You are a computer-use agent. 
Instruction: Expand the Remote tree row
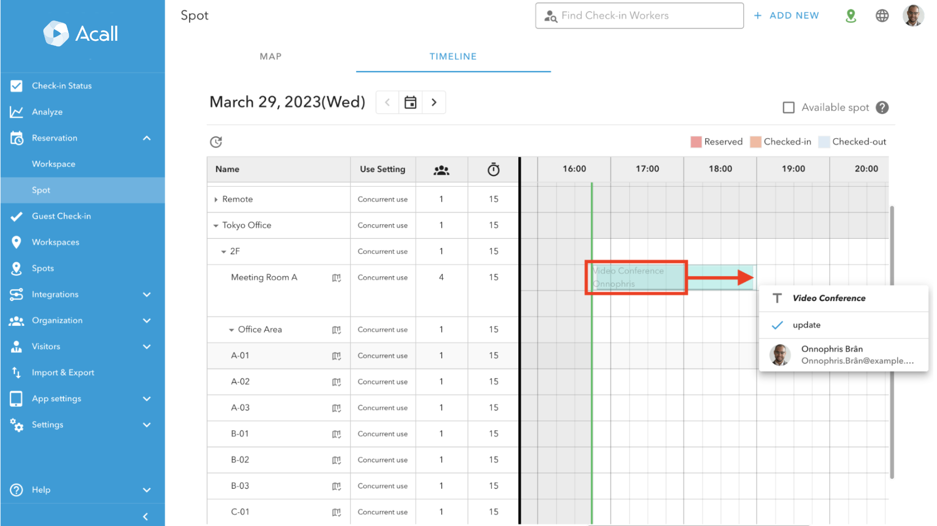pos(215,199)
